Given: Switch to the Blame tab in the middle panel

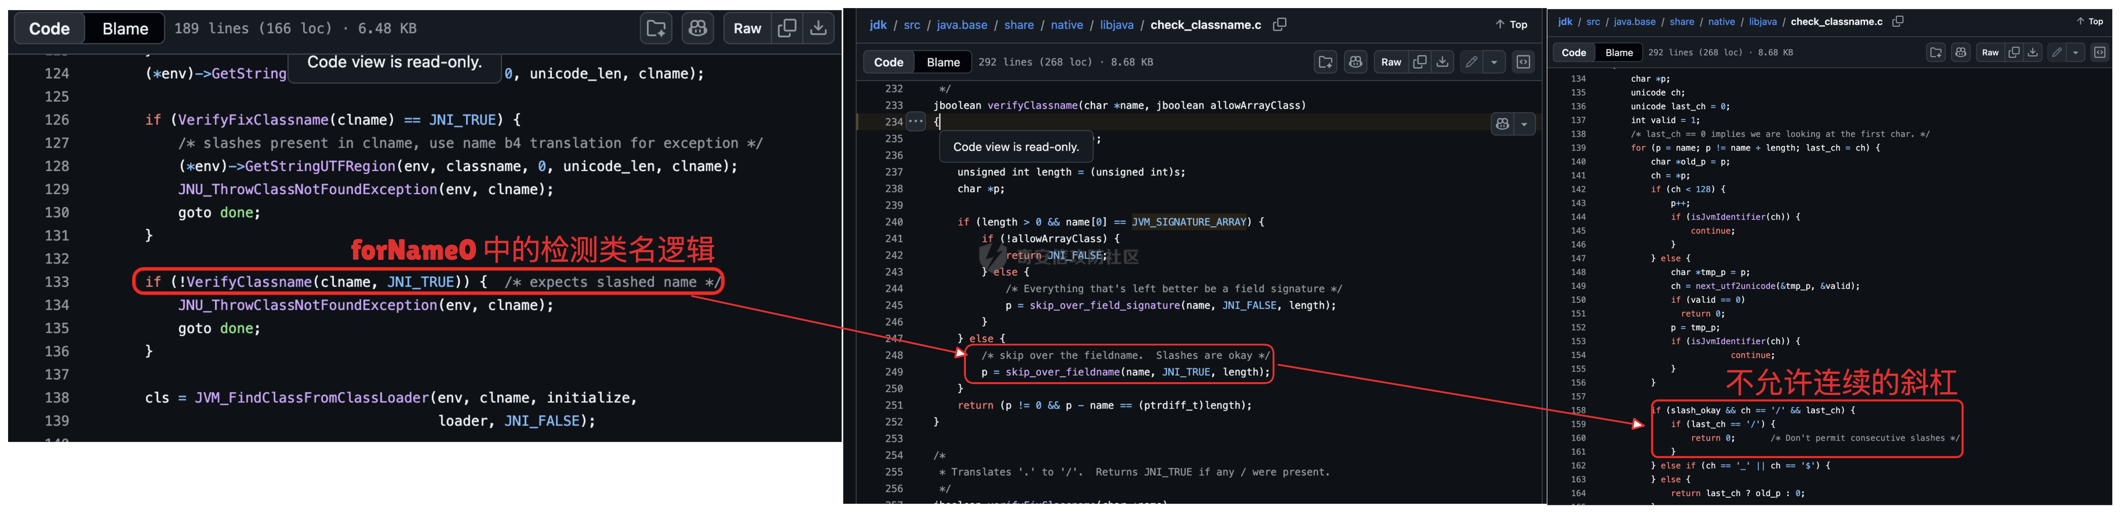Looking at the screenshot, I should click(x=943, y=62).
